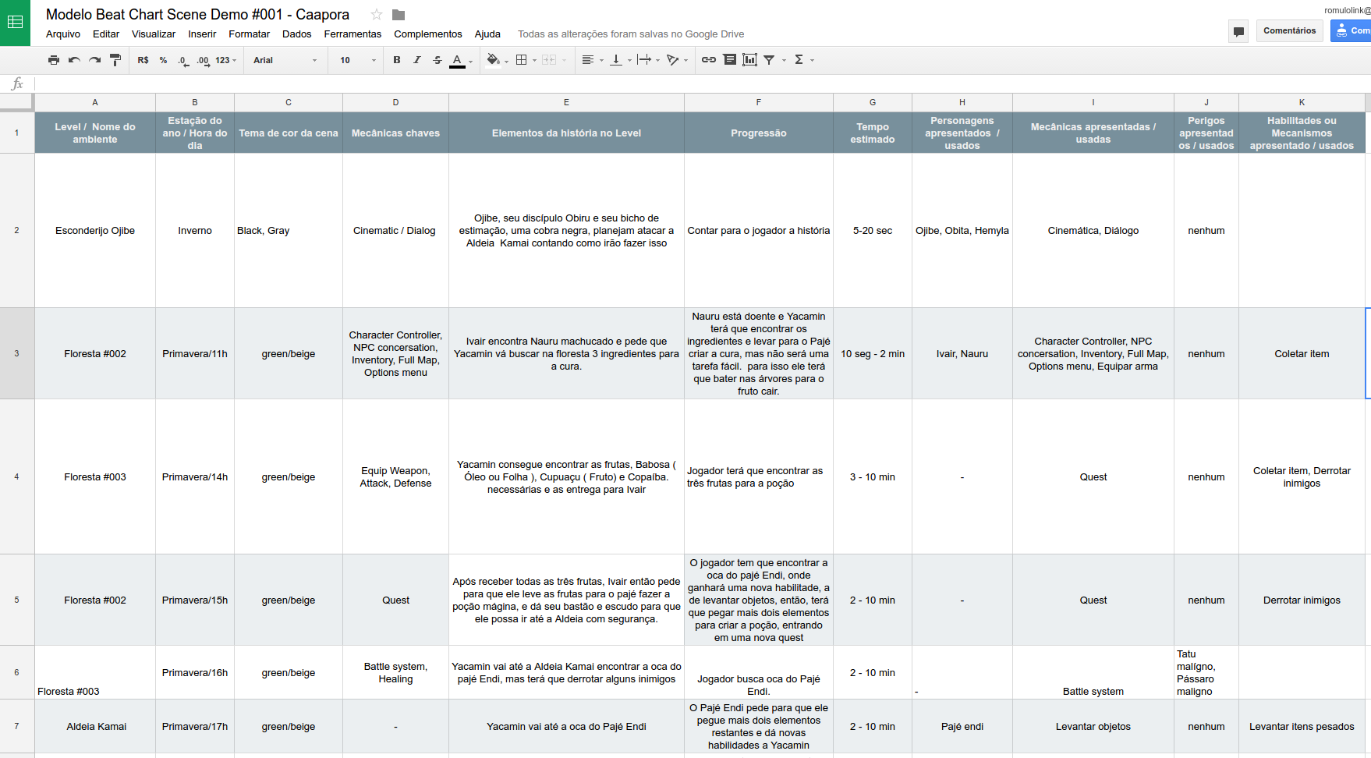Image resolution: width=1371 pixels, height=758 pixels.
Task: Select cell Ojibe, Obita, Hemyla
Action: pos(962,231)
